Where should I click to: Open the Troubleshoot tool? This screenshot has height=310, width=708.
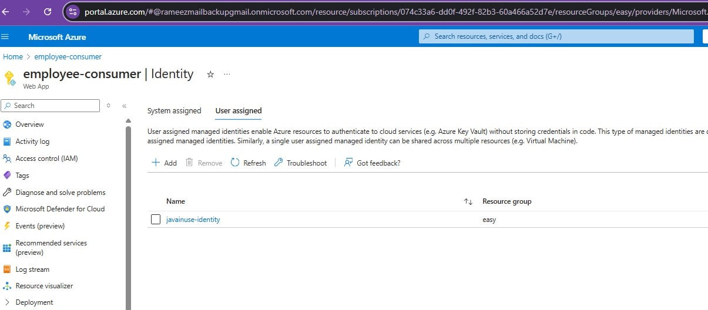point(300,163)
